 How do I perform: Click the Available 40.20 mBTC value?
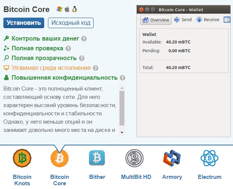(178, 42)
